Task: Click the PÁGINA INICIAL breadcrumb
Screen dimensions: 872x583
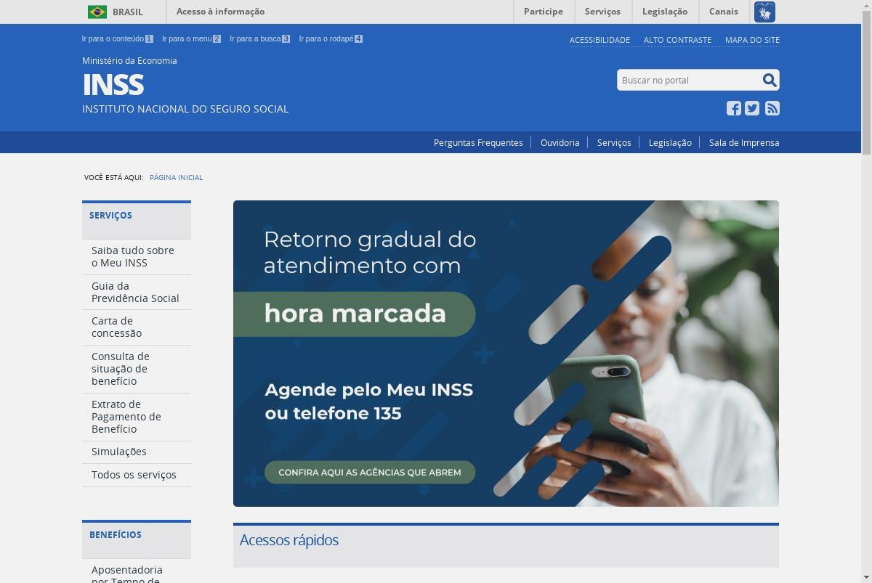Action: click(176, 177)
